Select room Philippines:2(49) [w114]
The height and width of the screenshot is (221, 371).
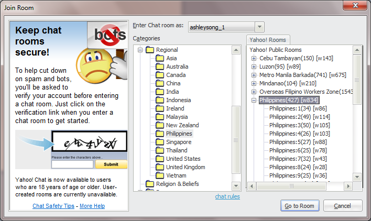[300, 117]
